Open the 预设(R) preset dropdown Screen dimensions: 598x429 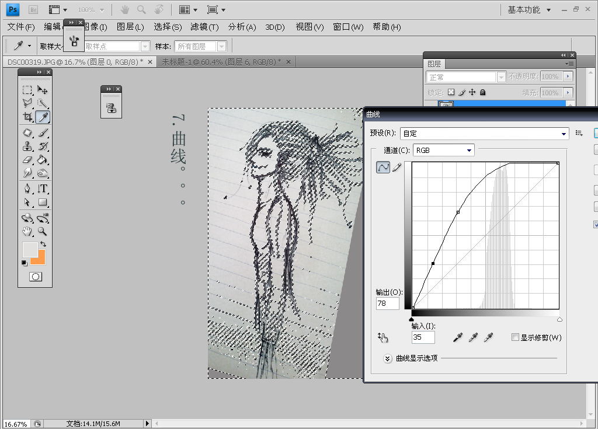tap(484, 134)
